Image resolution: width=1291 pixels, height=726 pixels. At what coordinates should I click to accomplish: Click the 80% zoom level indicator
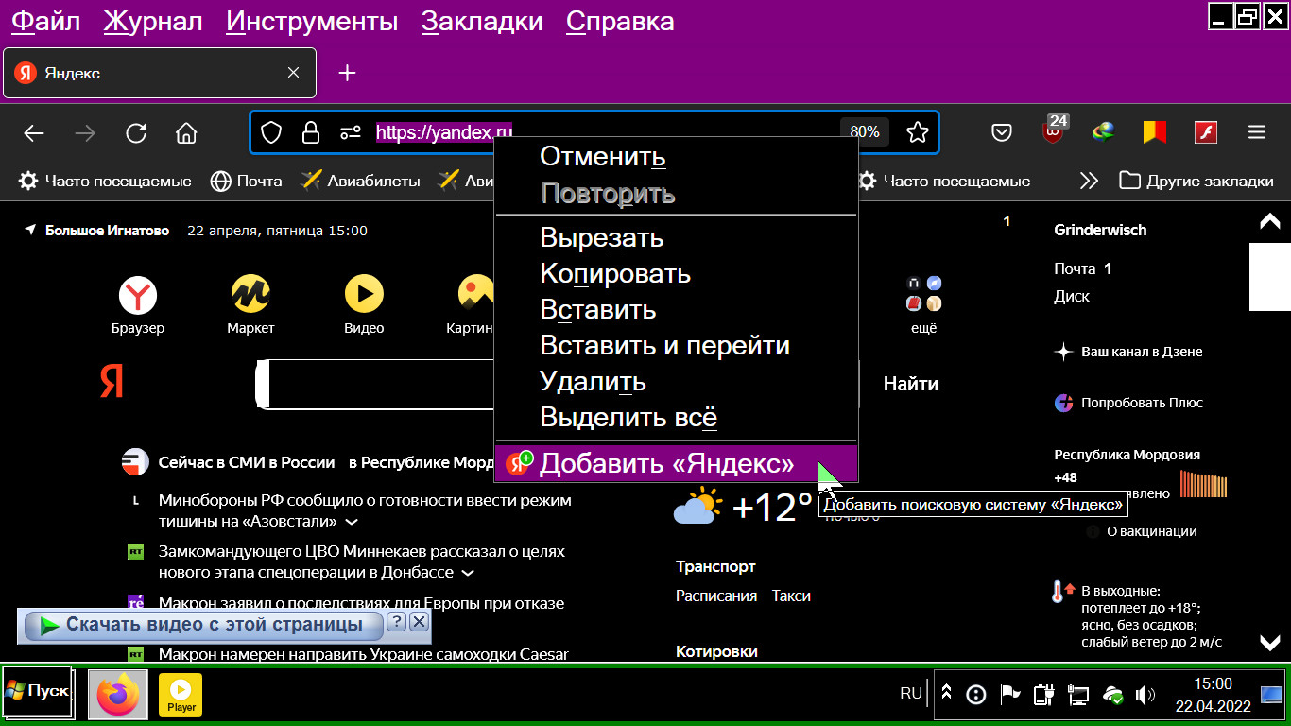864,132
